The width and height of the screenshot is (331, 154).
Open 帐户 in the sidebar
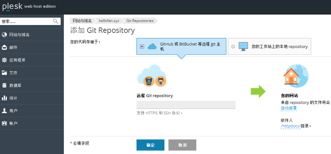pos(32,123)
